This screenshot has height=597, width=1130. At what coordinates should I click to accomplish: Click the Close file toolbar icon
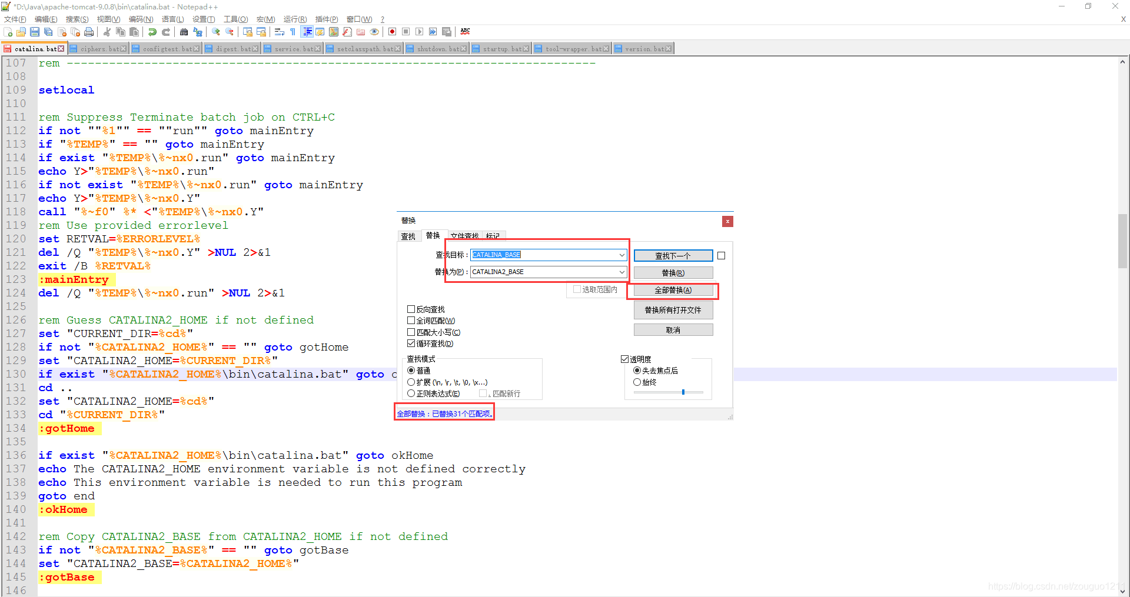[62, 32]
